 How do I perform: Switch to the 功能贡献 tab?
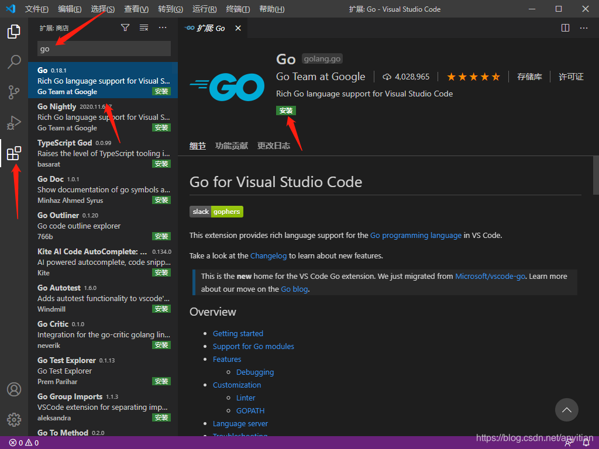(x=232, y=146)
